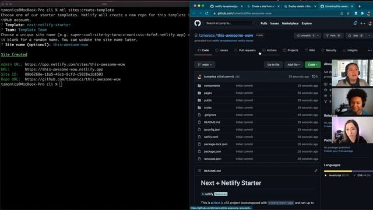Select the Code repo tab
The width and height of the screenshot is (373, 210).
pyautogui.click(x=203, y=50)
